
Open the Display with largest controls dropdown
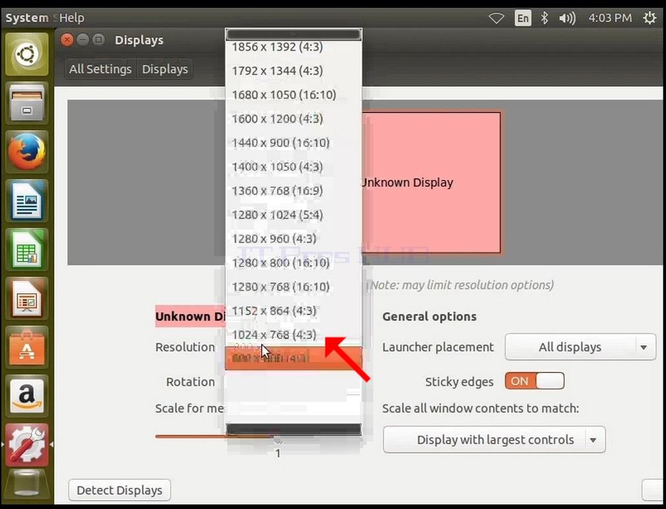pyautogui.click(x=494, y=439)
